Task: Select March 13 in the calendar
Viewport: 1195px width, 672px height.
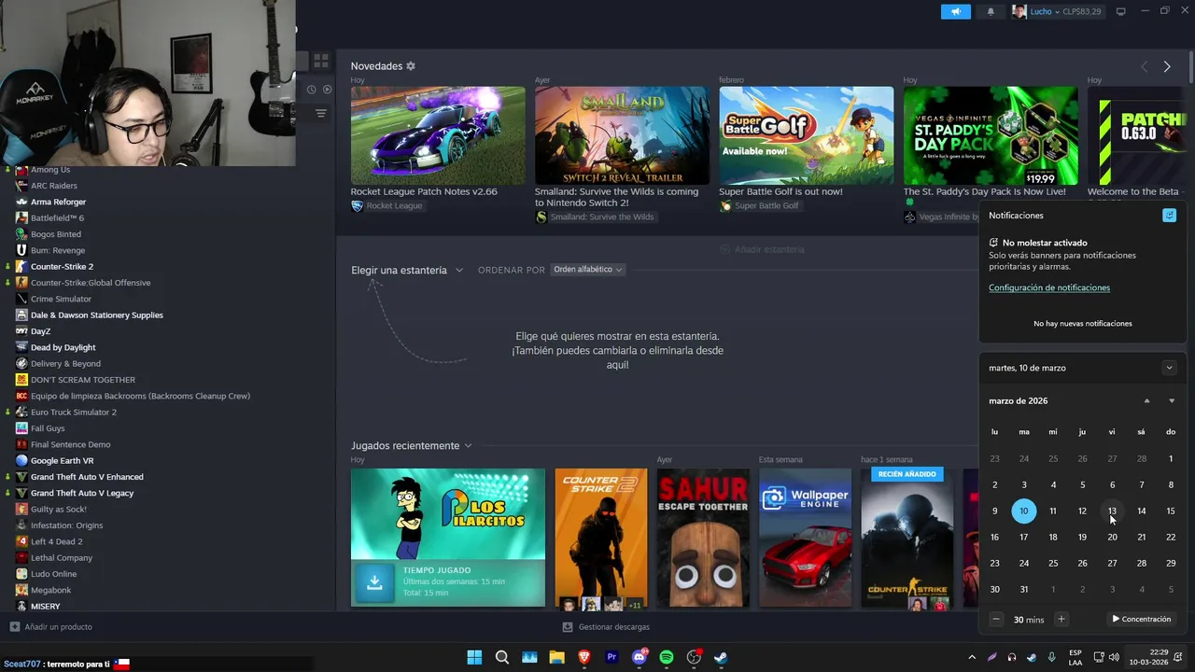Action: [1112, 511]
